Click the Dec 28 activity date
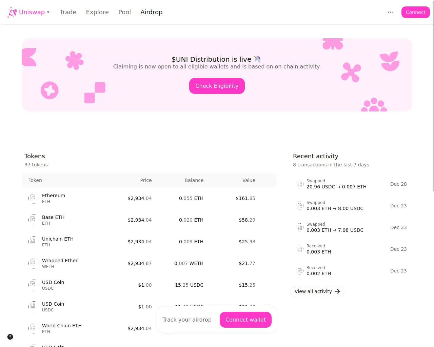The width and height of the screenshot is (434, 347). tap(398, 184)
